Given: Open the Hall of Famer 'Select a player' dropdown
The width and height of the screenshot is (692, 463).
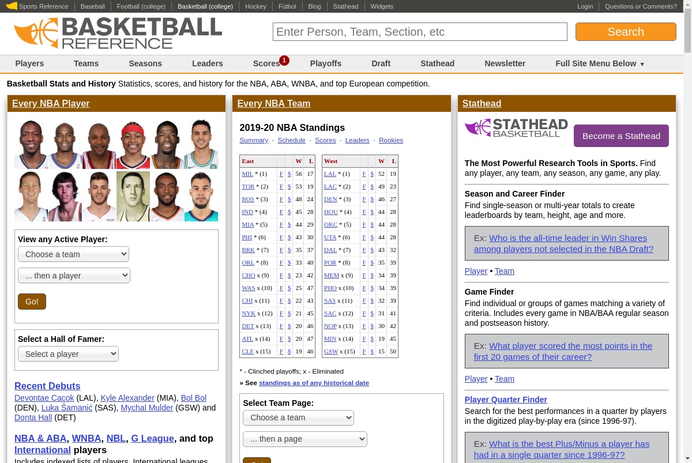Looking at the screenshot, I should coord(68,354).
